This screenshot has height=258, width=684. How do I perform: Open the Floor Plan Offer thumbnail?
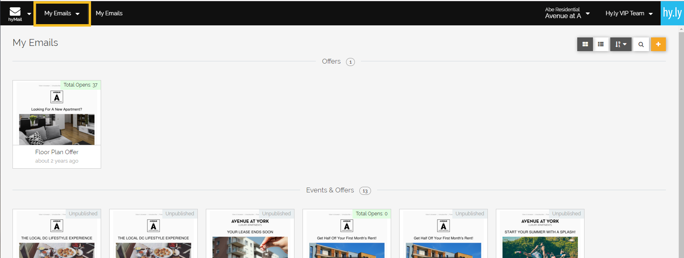point(57,113)
